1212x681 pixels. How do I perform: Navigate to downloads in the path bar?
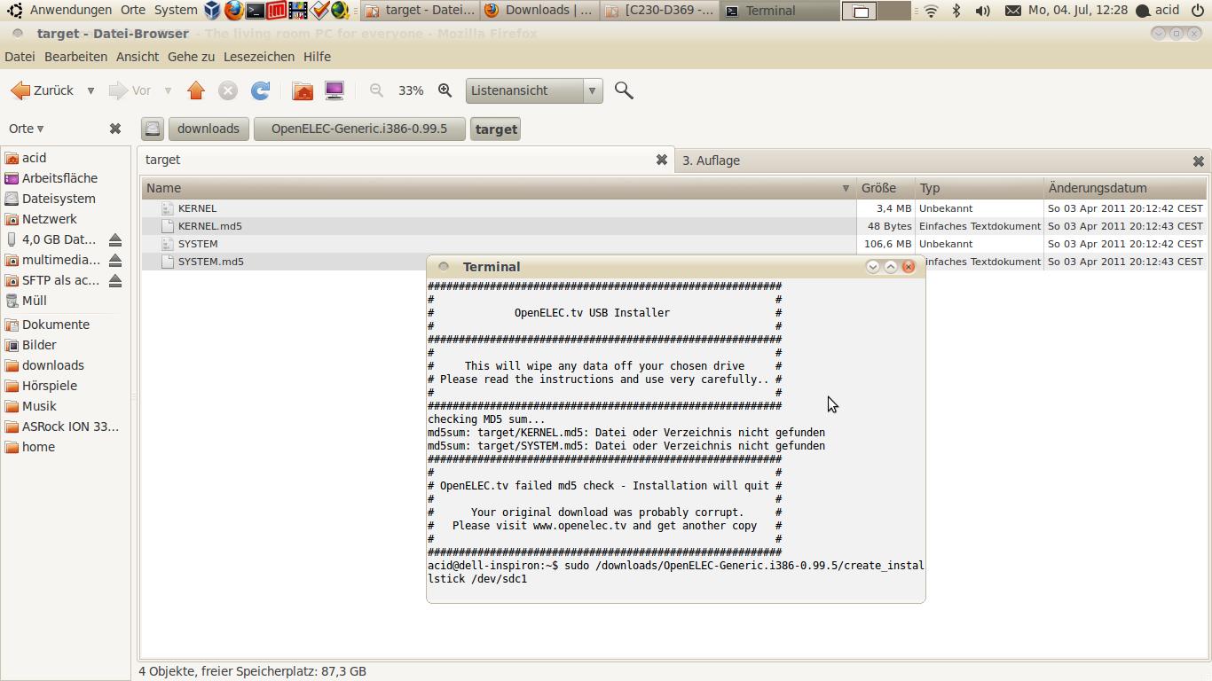pos(209,129)
